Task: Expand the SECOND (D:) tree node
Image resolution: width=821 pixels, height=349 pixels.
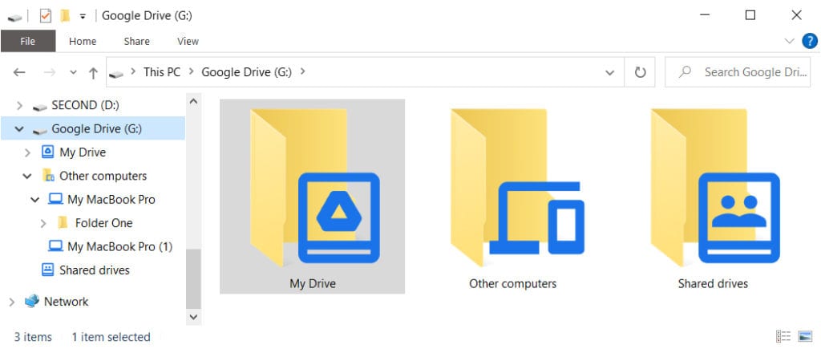Action: (x=19, y=105)
